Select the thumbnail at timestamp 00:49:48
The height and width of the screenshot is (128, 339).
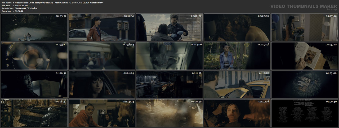click(x=237, y=56)
